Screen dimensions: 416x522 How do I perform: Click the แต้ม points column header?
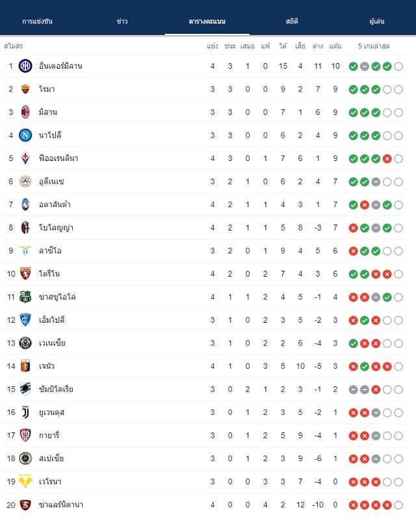(x=335, y=46)
